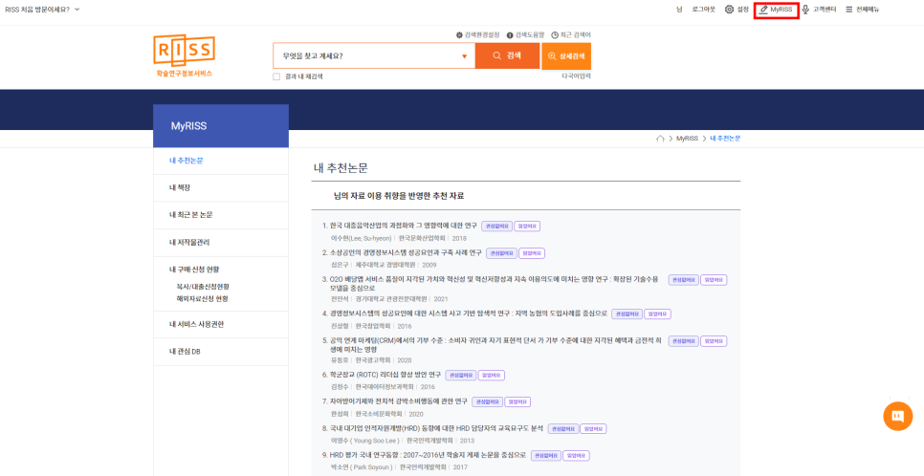Select 내 책장 in the sidebar
The width and height of the screenshot is (924, 476).
tap(180, 187)
